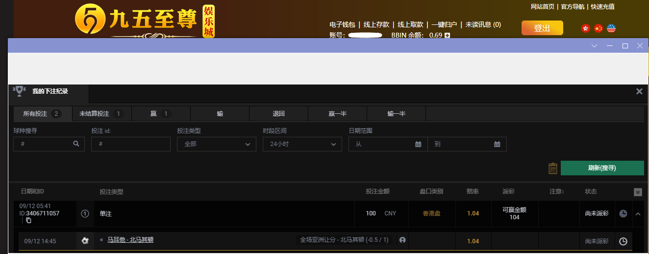Image resolution: width=649 pixels, height=254 pixels.
Task: Select the 赢 tab
Action: [161, 114]
